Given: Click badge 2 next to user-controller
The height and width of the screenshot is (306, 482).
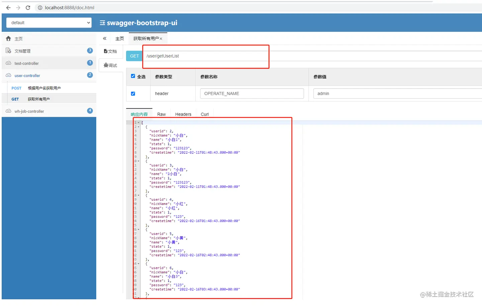Looking at the screenshot, I should pyautogui.click(x=90, y=75).
